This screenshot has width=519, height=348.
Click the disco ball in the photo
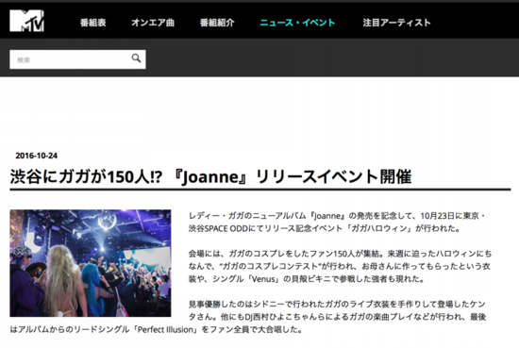pyautogui.click(x=107, y=220)
